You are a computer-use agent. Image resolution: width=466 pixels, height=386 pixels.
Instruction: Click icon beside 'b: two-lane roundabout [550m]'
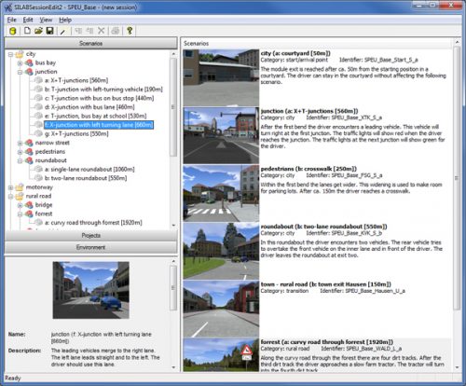click(x=38, y=178)
